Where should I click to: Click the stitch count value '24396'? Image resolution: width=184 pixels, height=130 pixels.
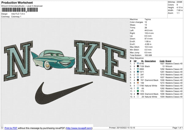pos(179,2)
